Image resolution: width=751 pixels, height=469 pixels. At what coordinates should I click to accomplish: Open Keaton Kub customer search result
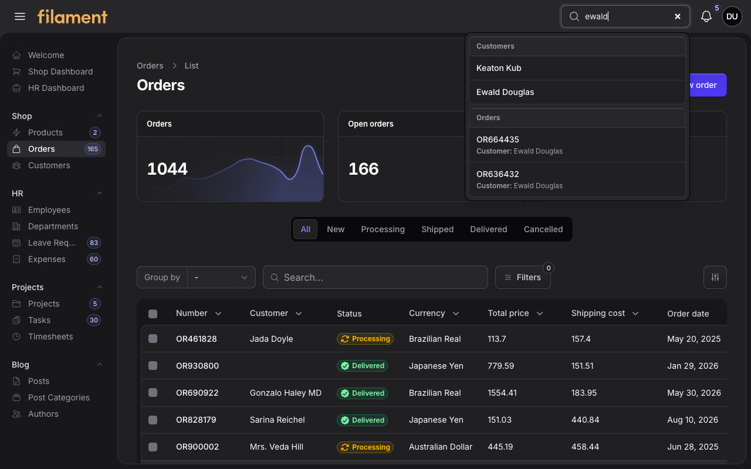pos(577,68)
